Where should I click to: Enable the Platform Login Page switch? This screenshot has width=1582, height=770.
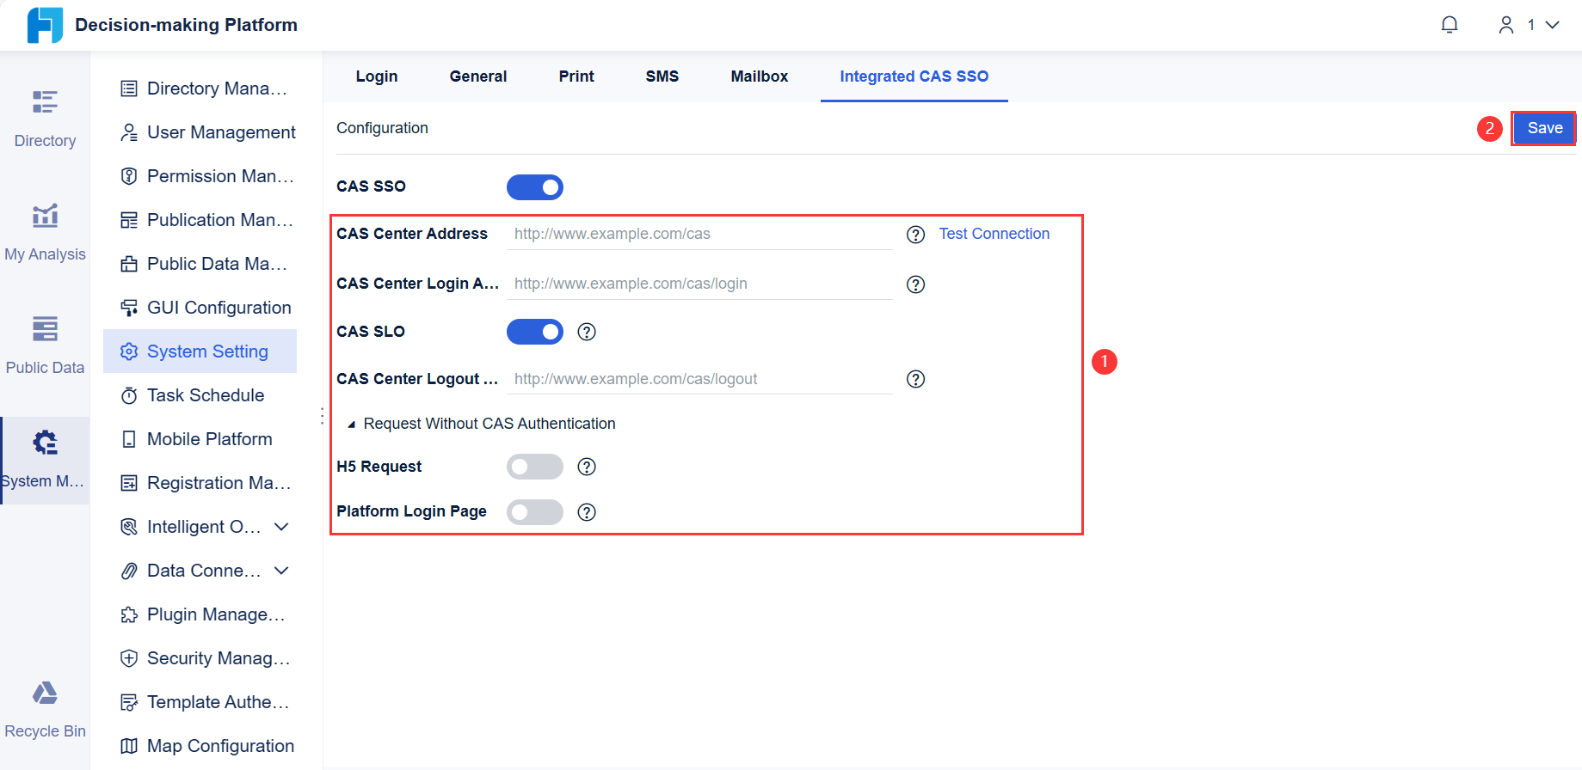pos(534,512)
